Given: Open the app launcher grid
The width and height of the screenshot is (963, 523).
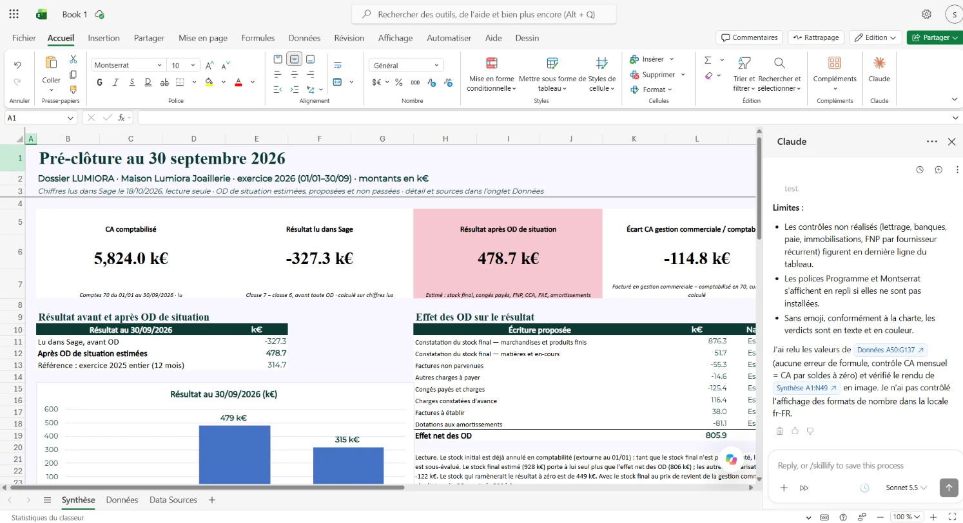Looking at the screenshot, I should pos(14,14).
